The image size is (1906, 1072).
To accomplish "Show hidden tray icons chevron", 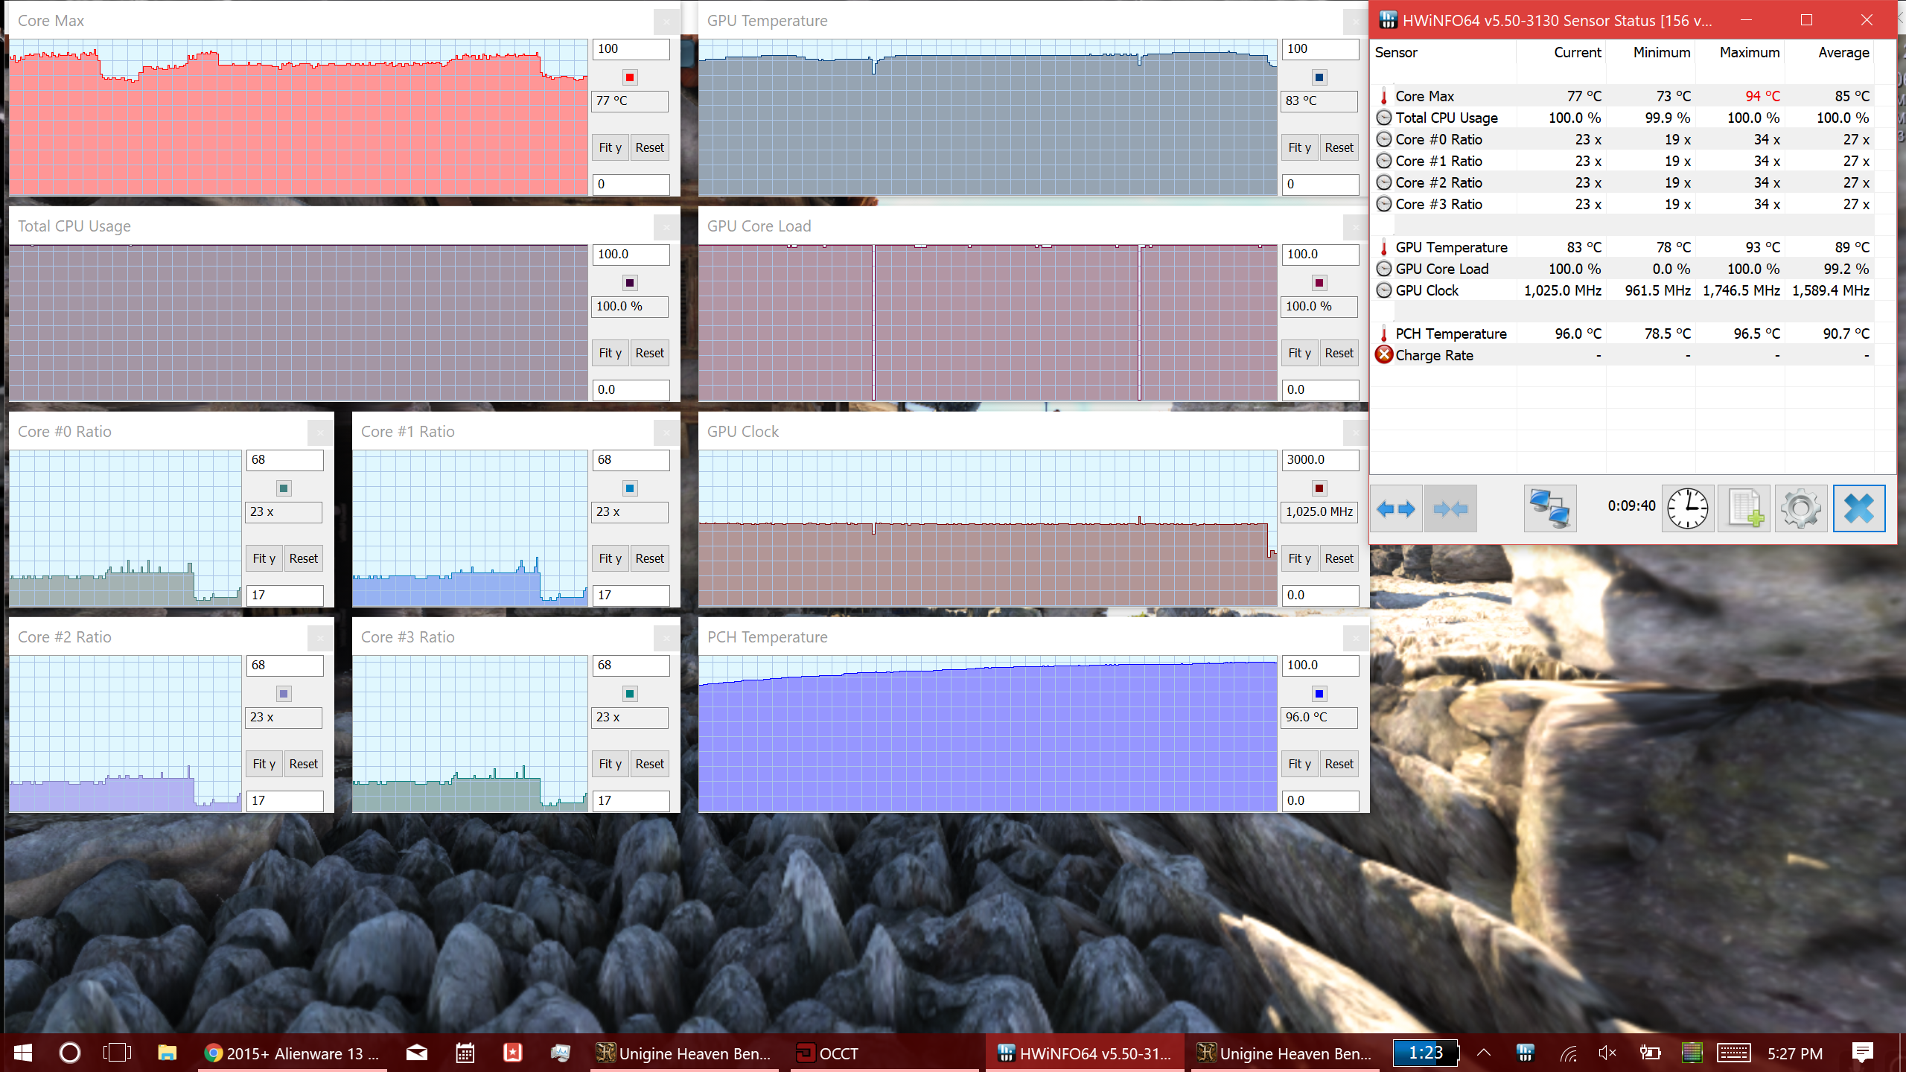I will 1484,1053.
